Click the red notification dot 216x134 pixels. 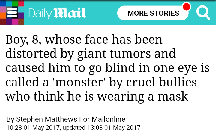pos(187,7)
